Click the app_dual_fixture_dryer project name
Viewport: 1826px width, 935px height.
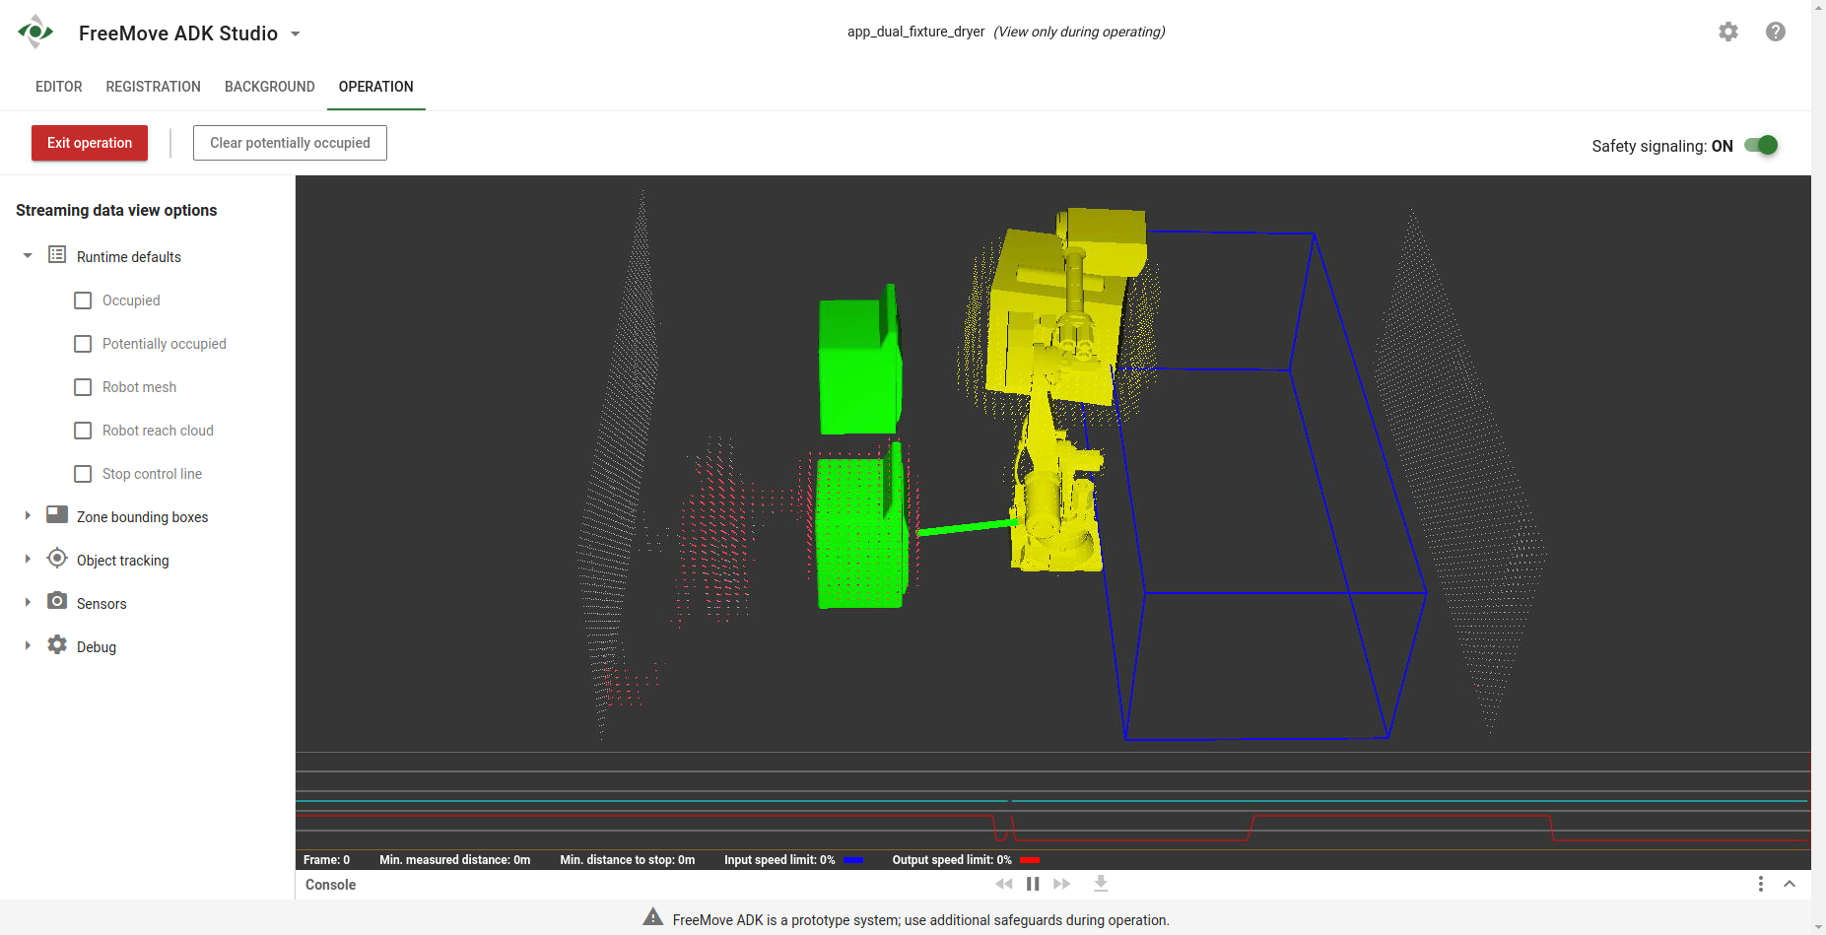(915, 32)
